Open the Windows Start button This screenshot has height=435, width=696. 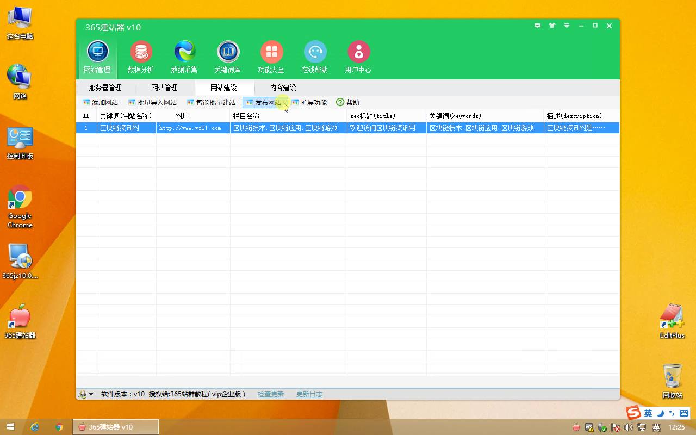[10, 427]
